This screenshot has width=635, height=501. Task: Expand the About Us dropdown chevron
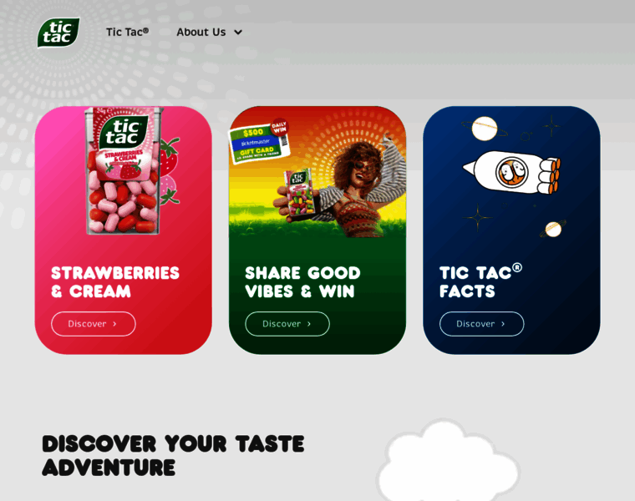[238, 33]
